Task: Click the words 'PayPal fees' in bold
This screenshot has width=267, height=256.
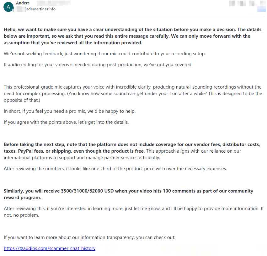Action: click(28, 151)
